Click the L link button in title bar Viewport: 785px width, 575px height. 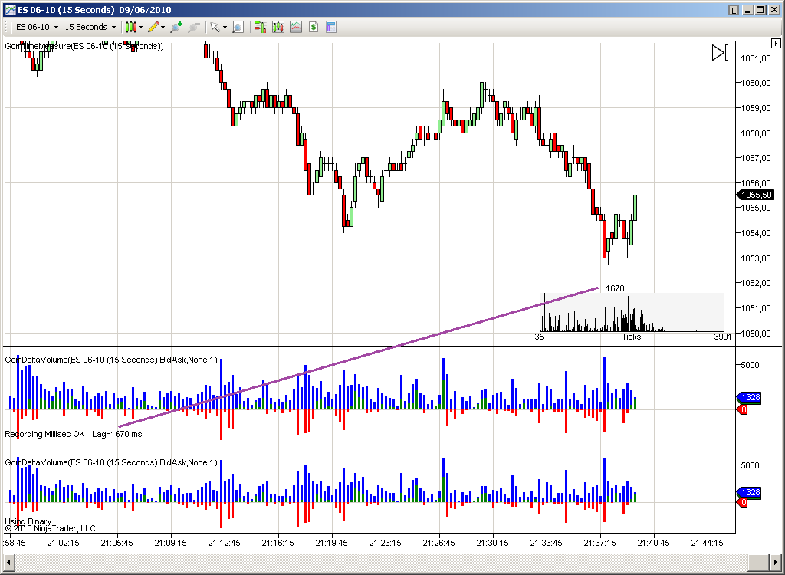coord(734,9)
